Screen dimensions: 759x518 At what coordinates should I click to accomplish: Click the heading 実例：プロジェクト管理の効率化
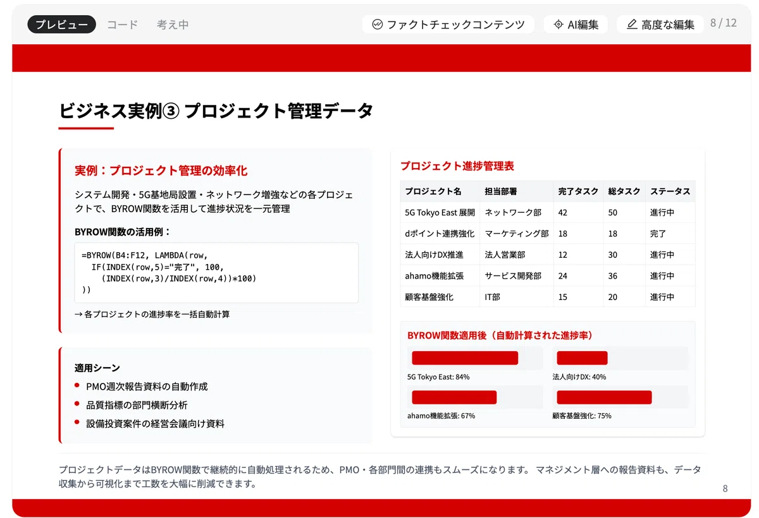coord(161,171)
